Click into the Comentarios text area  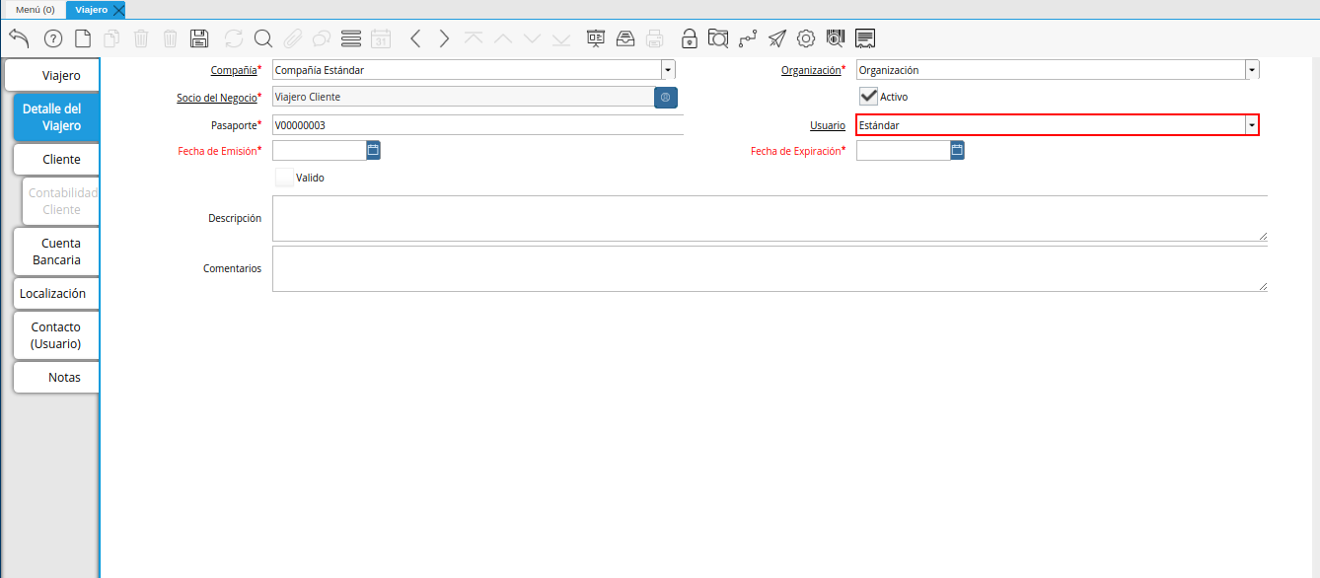pyautogui.click(x=770, y=268)
